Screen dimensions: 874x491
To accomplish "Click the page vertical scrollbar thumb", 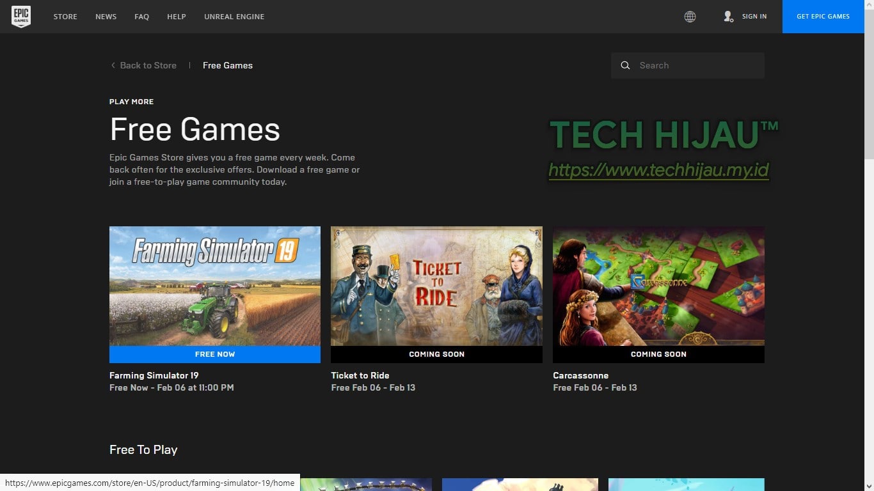I will point(869,83).
